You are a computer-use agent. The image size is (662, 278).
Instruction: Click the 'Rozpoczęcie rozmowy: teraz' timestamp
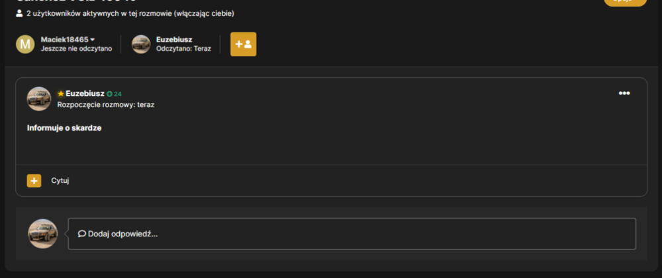(106, 104)
